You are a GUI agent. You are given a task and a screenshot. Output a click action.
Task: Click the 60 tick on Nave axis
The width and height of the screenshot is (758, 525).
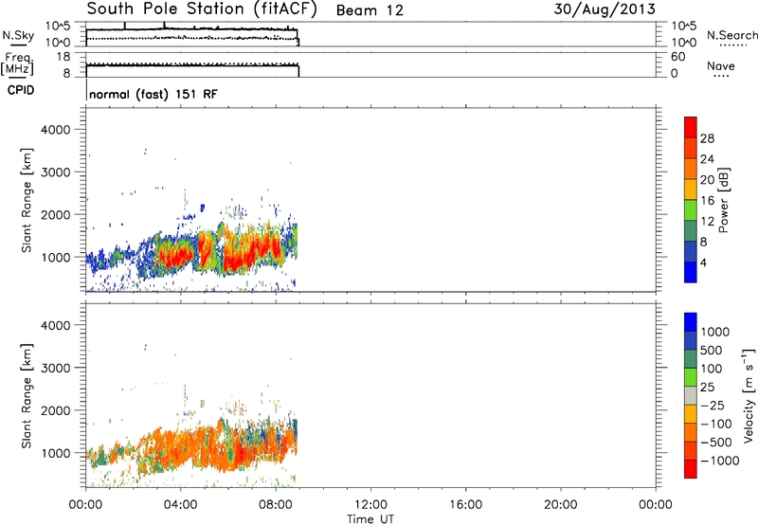[677, 57]
